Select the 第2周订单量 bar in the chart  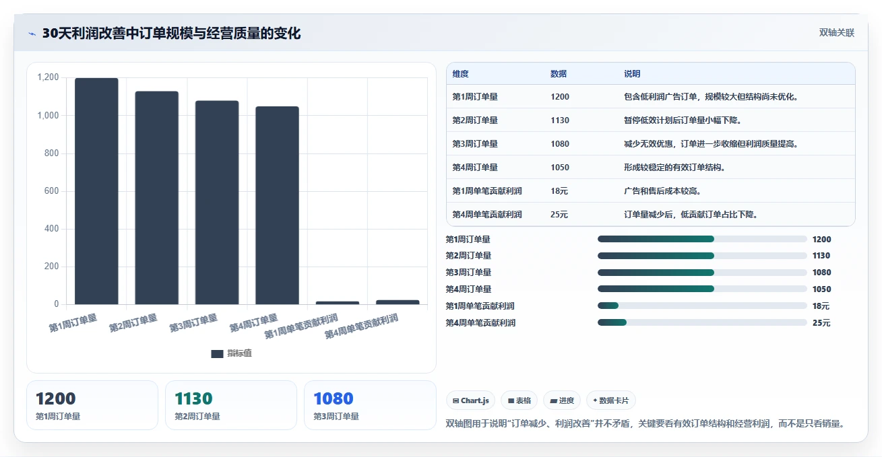(156, 198)
